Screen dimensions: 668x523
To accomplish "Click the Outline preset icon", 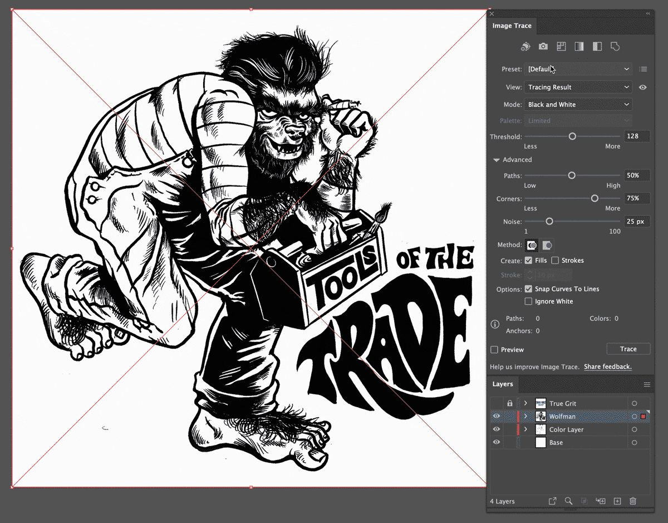I will [615, 47].
